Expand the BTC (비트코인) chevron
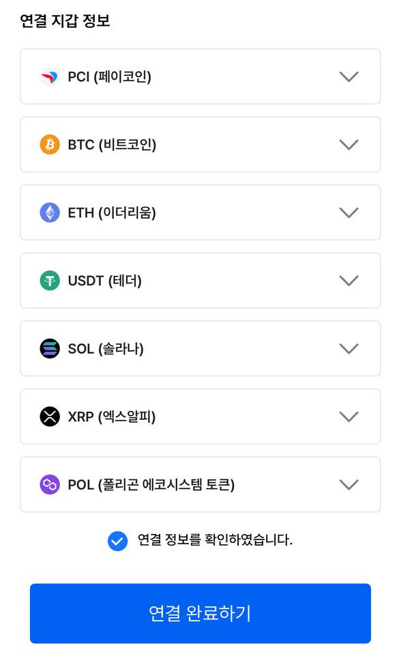 (348, 145)
